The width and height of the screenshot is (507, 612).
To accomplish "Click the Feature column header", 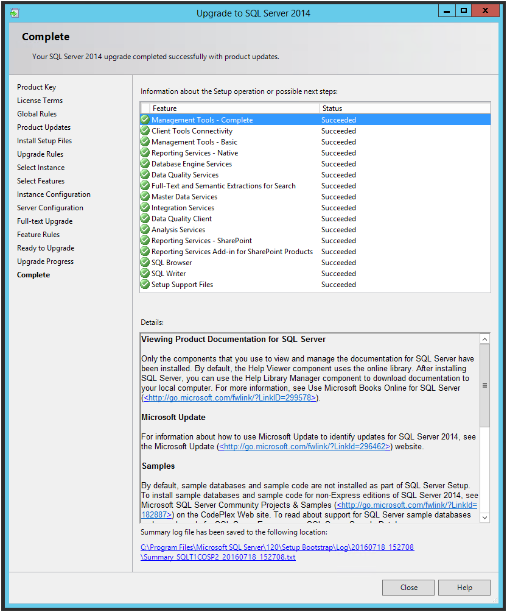I will (x=234, y=108).
